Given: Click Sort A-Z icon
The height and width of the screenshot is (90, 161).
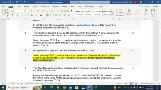Looking at the screenshot, I should [x=68, y=11].
